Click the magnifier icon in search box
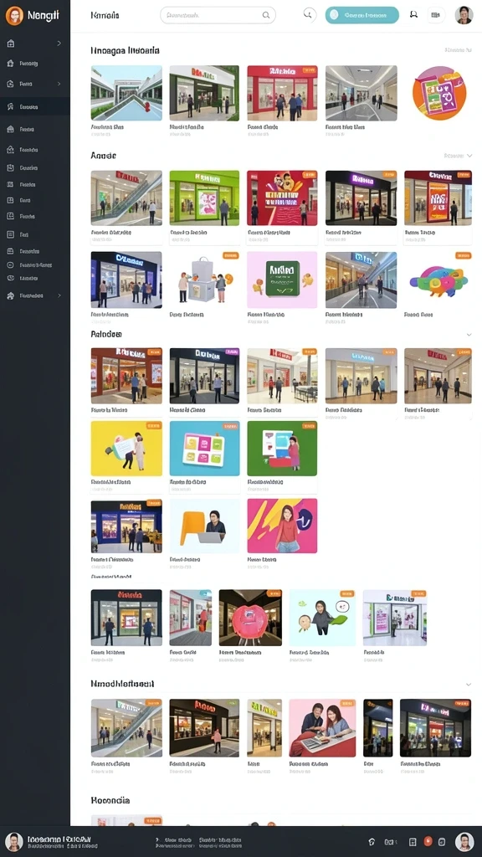 point(266,15)
